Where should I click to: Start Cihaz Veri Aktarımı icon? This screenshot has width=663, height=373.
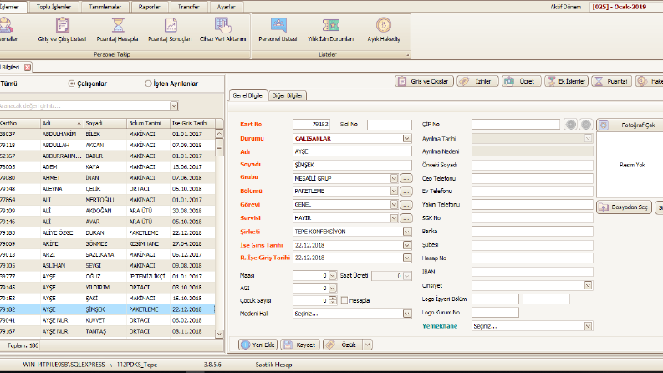pos(223,29)
